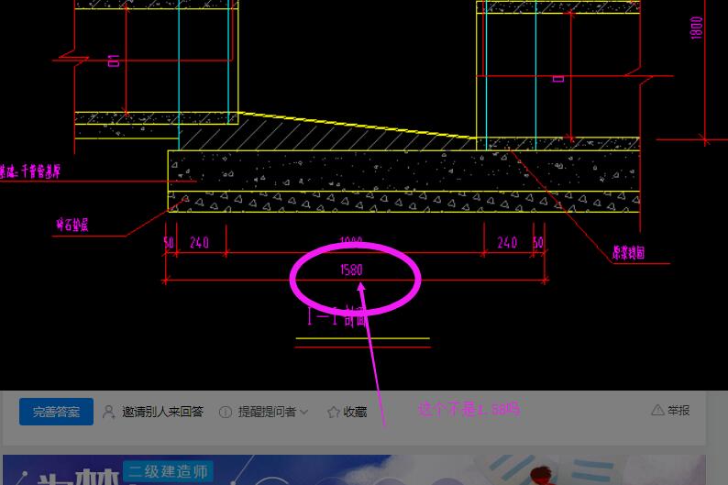Click the 1580 dimension text

click(351, 270)
